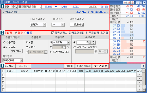Screen dimensions: 147x93
Task: Click the 코 market tag icon
Action: pyautogui.click(x=20, y=7)
